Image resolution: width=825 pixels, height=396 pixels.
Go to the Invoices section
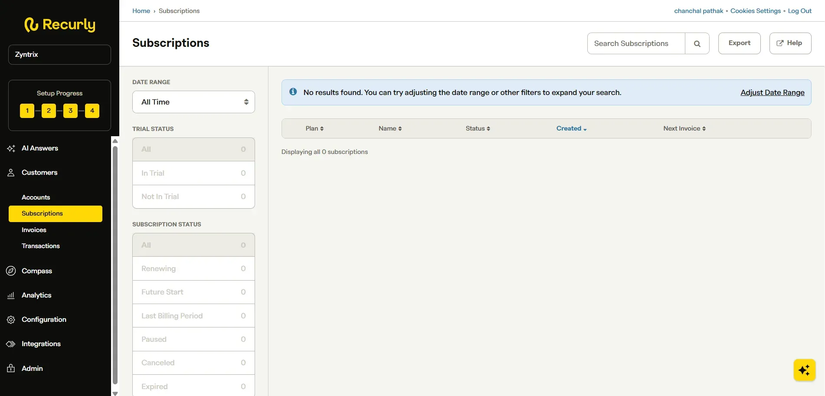coord(33,229)
